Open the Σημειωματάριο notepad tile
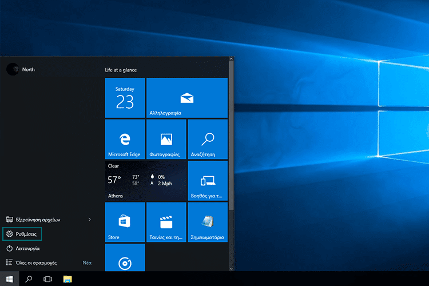 208,223
